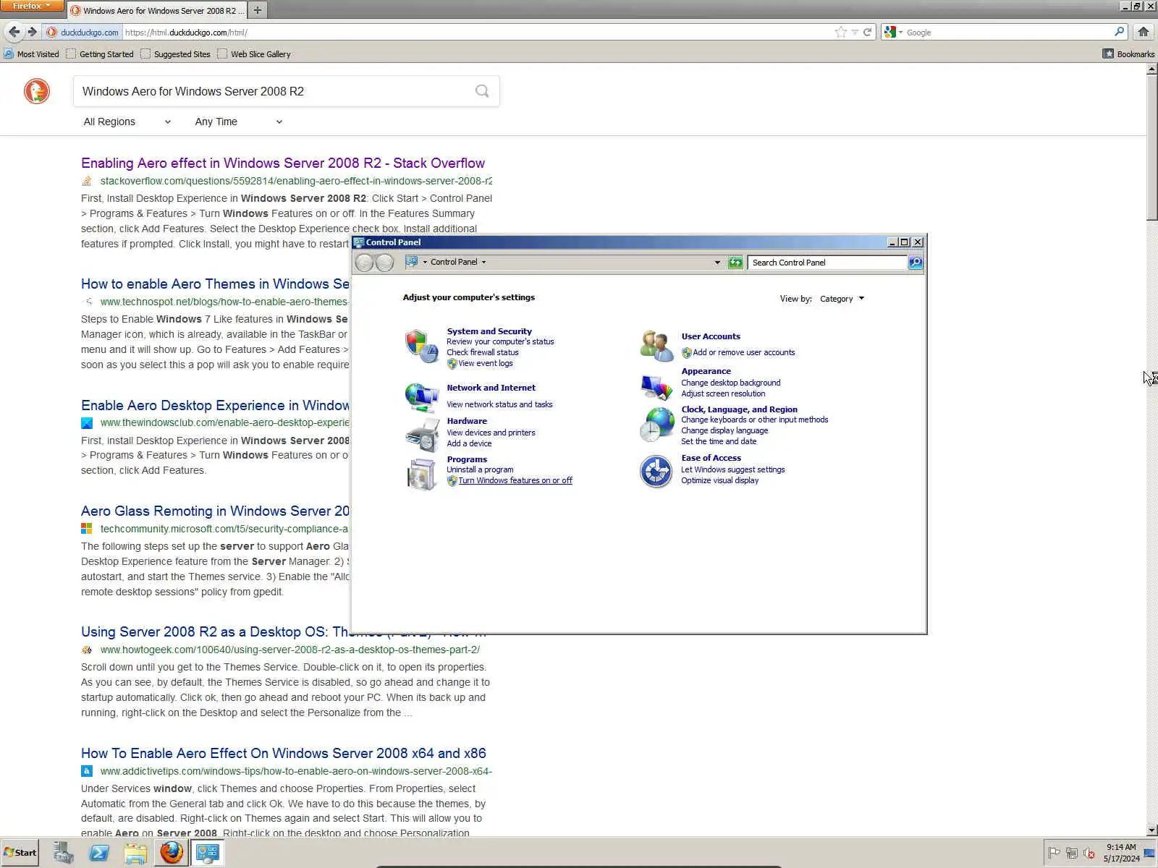Open Windows PowerShell from the taskbar
This screenshot has height=868, width=1158.
point(99,853)
